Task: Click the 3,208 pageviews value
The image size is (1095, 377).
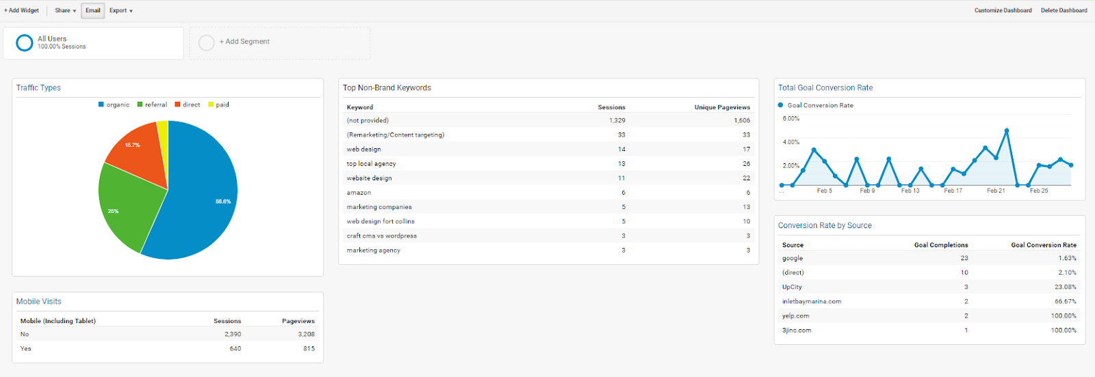Action: point(306,334)
